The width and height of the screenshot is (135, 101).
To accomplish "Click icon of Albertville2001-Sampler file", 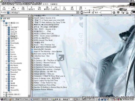I will tap(32, 49).
